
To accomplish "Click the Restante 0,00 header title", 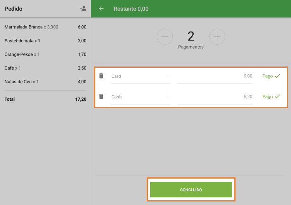I will (x=131, y=9).
